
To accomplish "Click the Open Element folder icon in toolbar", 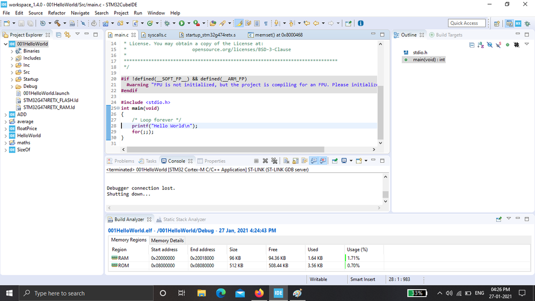I will coord(213,23).
